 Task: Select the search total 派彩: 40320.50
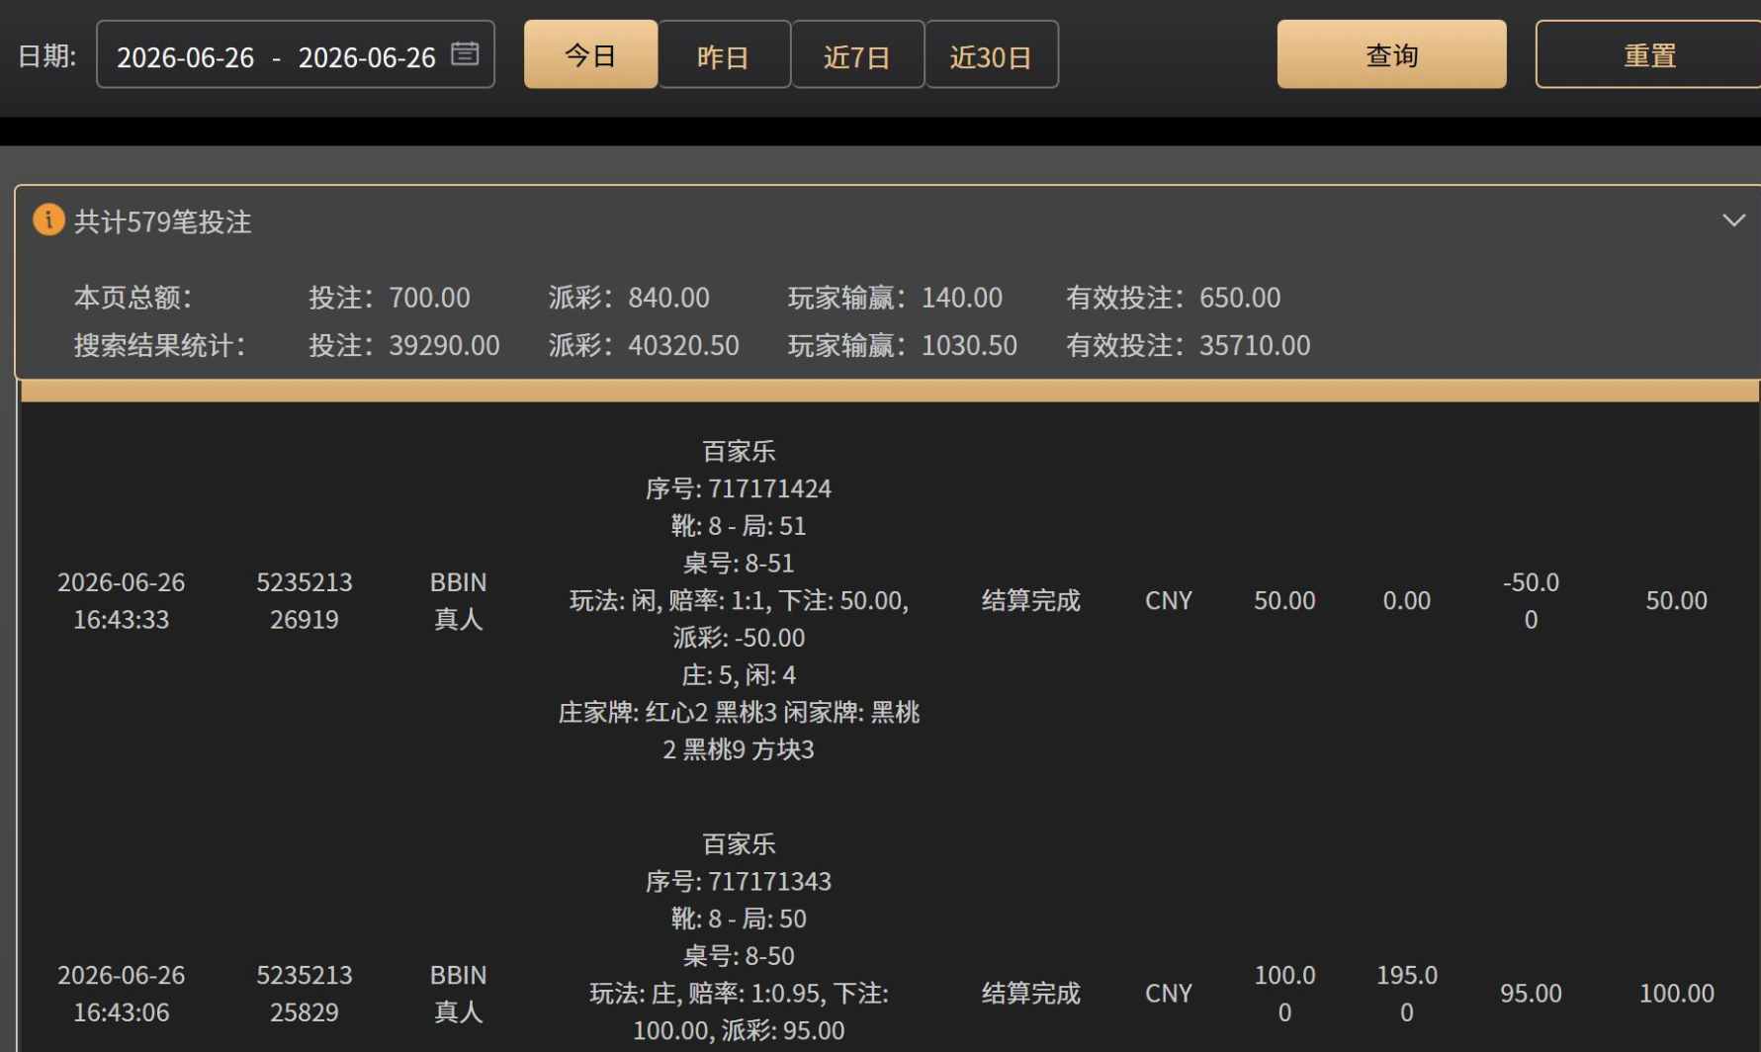pyautogui.click(x=644, y=345)
